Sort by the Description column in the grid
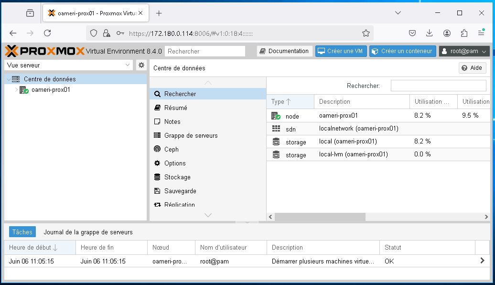This screenshot has width=495, height=285. (x=362, y=102)
